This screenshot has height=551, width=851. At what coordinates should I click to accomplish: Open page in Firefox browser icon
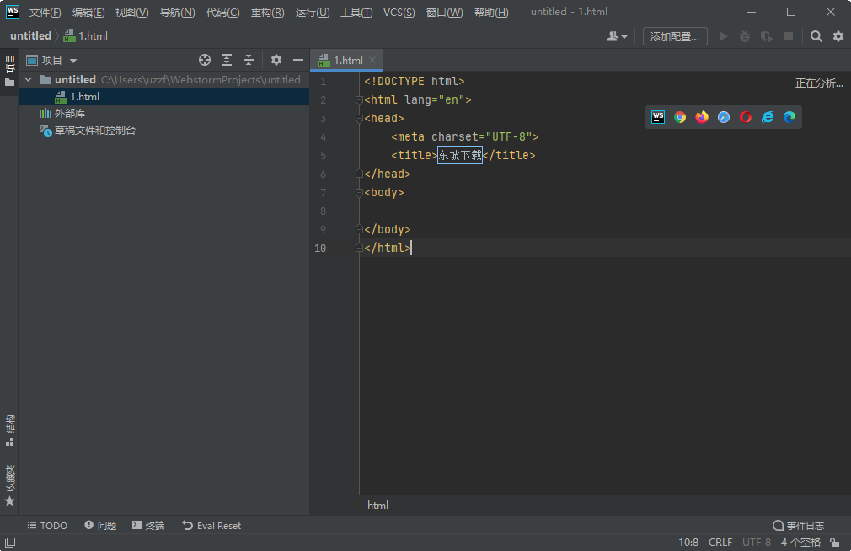click(x=702, y=117)
